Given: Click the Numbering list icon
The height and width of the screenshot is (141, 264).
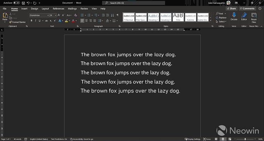Looking at the screenshot, I should point(89,15).
